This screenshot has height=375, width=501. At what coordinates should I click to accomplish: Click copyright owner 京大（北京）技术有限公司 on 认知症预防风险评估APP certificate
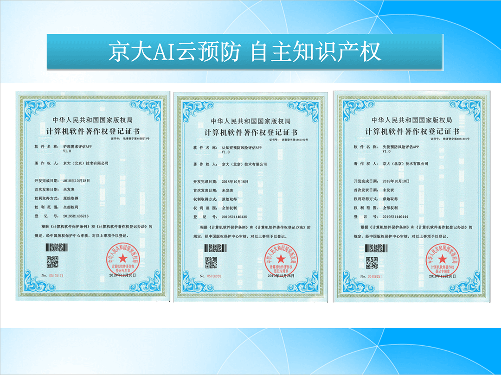[x=244, y=164]
